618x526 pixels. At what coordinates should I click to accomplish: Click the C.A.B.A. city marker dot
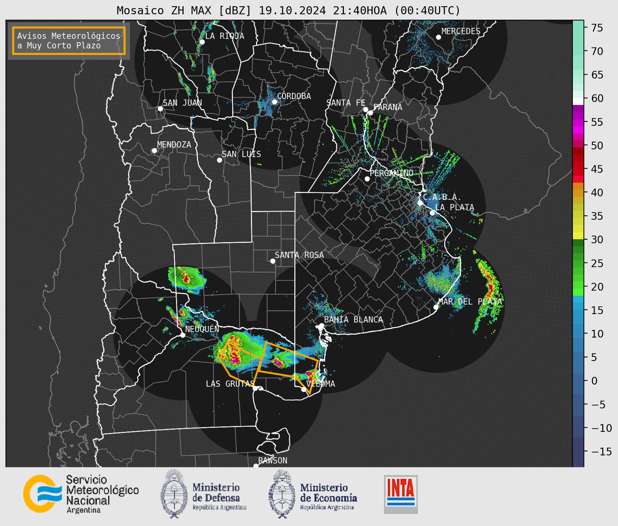(420, 203)
